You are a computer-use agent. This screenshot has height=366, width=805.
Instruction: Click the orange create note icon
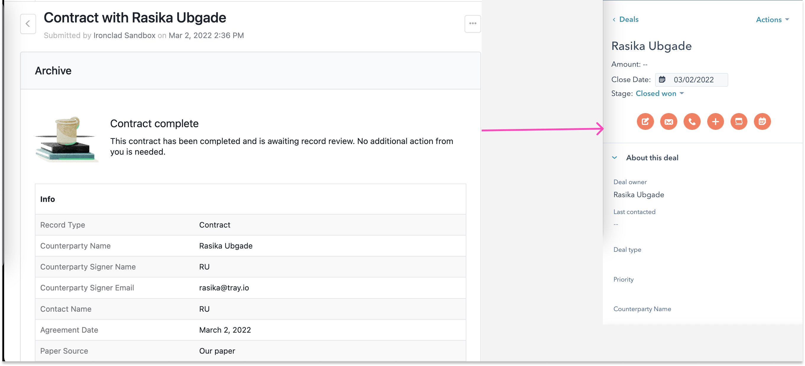click(x=645, y=121)
